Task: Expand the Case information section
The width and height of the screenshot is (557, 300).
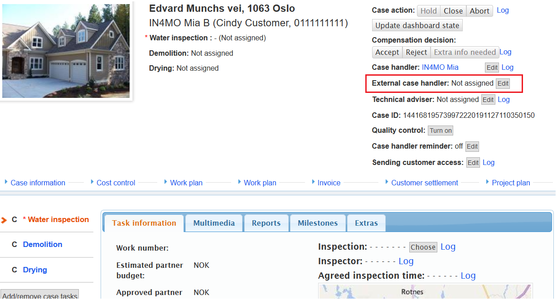Action: tap(38, 183)
